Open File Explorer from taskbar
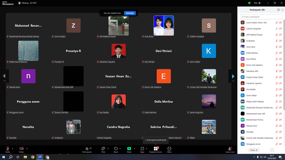Screen dimensions: 285x160 tap(25, 157)
